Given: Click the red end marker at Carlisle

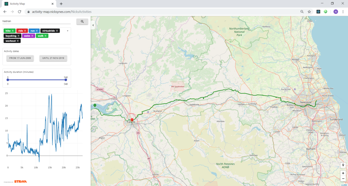Looking at the screenshot, I should coord(132,120).
